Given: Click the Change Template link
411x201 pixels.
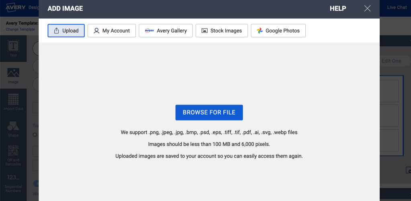Looking at the screenshot, I should click(x=20, y=29).
